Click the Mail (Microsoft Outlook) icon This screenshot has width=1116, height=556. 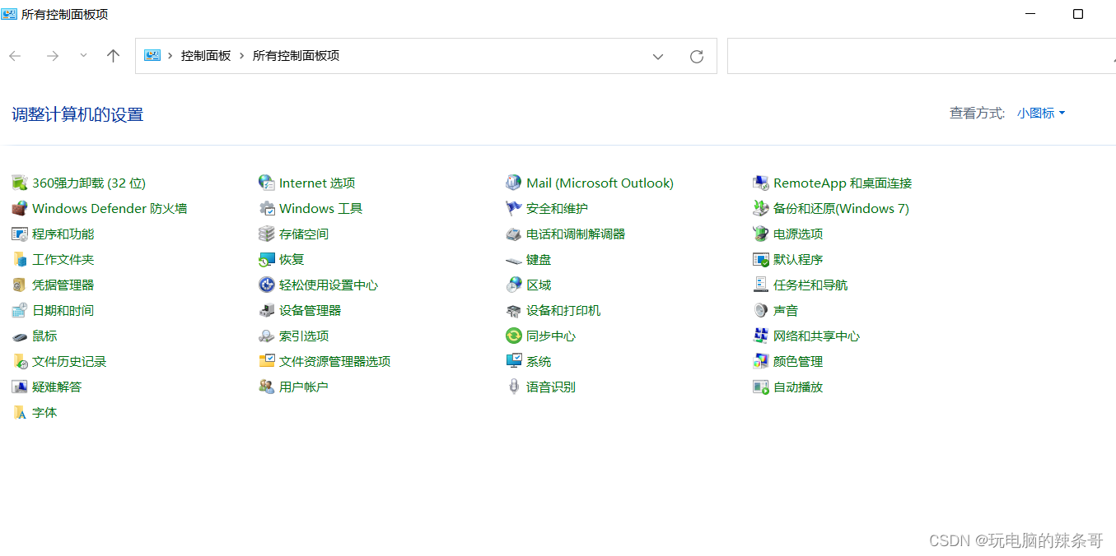pos(514,183)
